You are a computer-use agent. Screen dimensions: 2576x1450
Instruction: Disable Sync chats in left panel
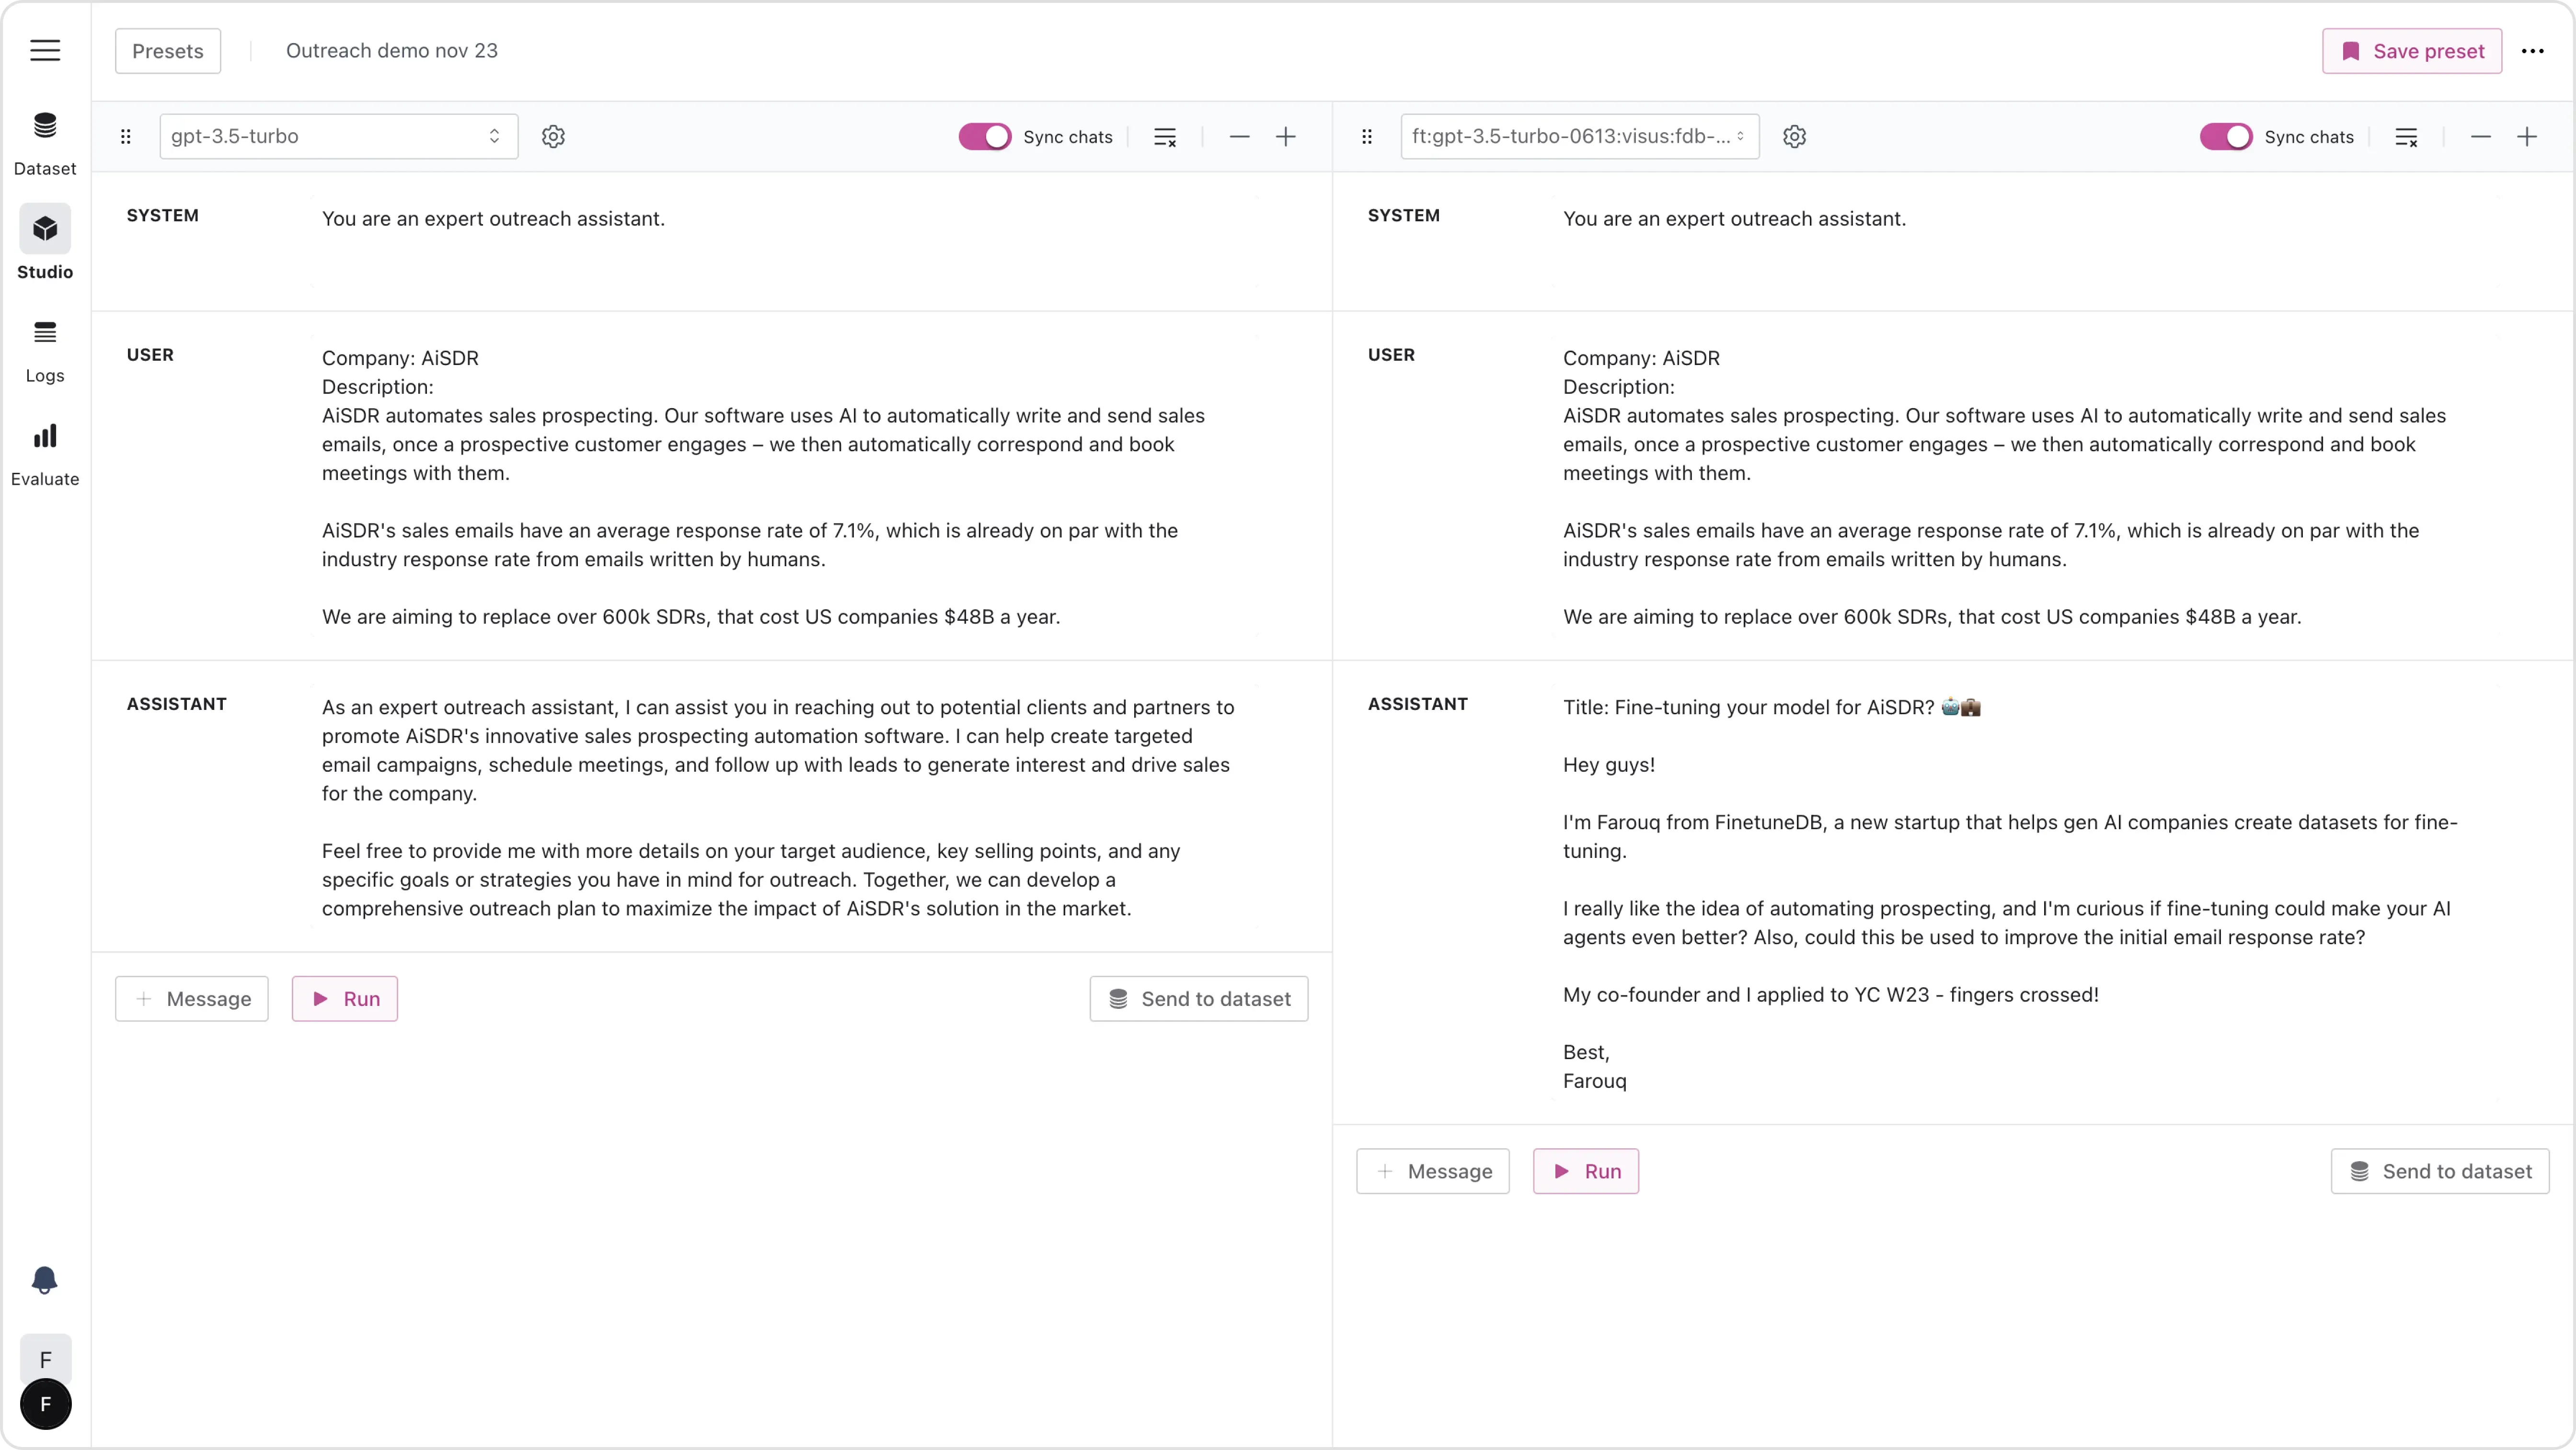[985, 137]
